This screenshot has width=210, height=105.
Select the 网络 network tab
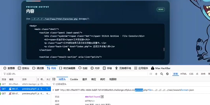click(x=52, y=68)
